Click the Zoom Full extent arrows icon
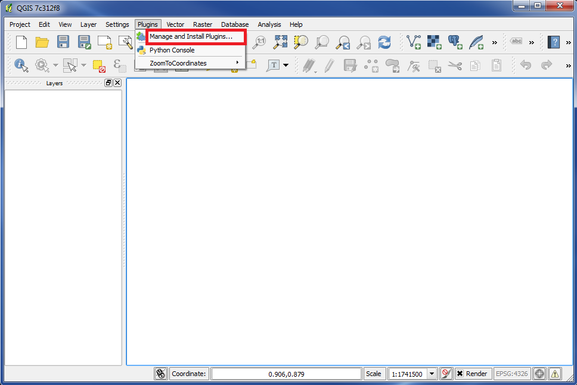Image resolution: width=577 pixels, height=385 pixels. (x=280, y=42)
